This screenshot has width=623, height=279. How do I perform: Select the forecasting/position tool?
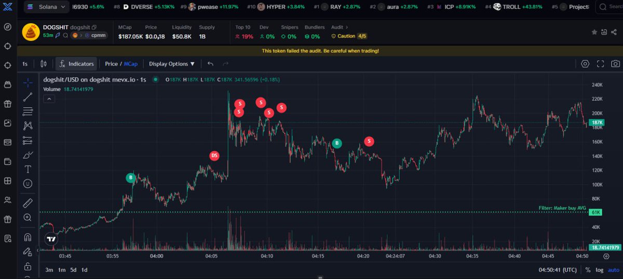[28, 140]
